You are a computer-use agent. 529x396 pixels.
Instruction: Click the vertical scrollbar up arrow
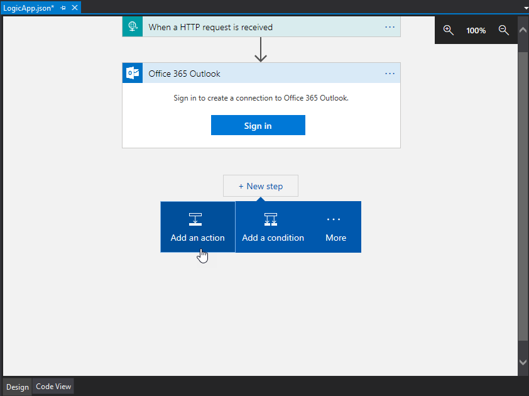click(x=523, y=30)
